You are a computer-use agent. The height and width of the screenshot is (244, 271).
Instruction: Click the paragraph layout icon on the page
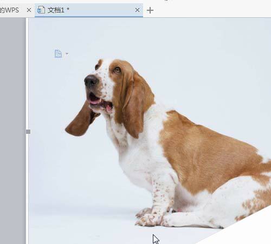pyautogui.click(x=58, y=53)
